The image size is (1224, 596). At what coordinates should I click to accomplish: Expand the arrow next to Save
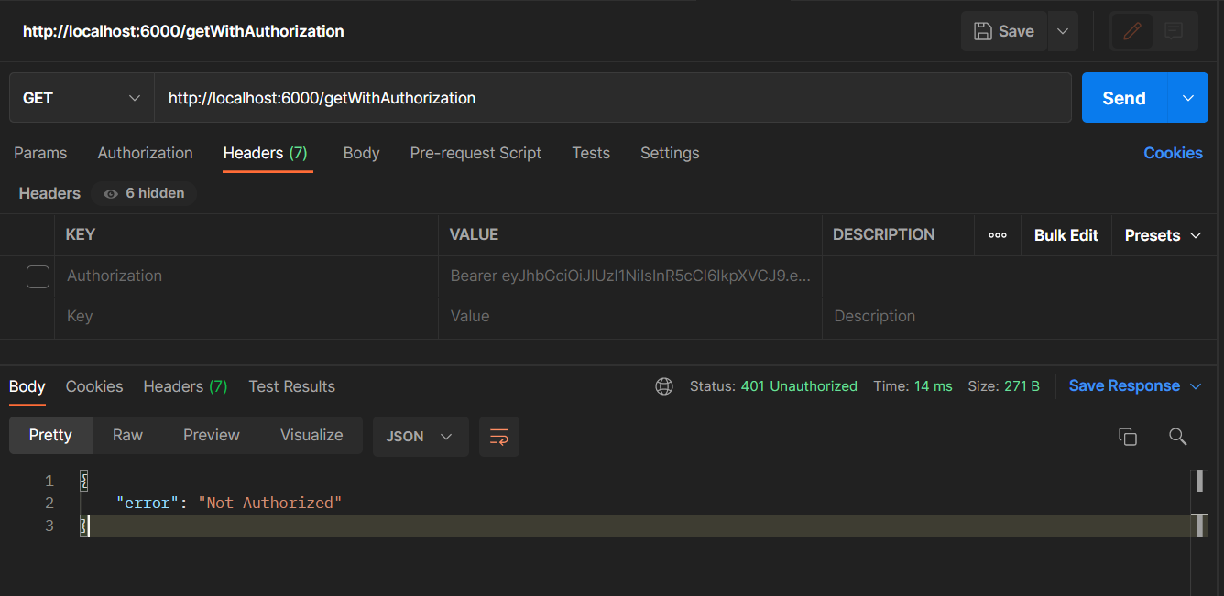click(x=1063, y=31)
